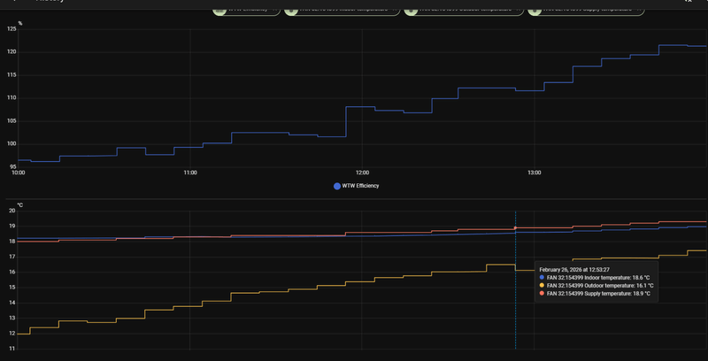Click the 125 label on efficiency axis
The height and width of the screenshot is (361, 708).
(12, 29)
